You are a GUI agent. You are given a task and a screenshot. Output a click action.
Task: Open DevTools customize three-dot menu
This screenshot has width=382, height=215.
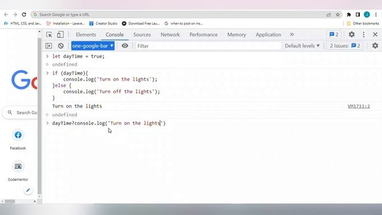[x=363, y=35]
